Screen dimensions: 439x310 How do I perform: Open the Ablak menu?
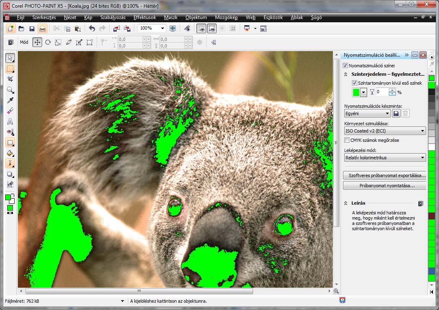click(297, 17)
